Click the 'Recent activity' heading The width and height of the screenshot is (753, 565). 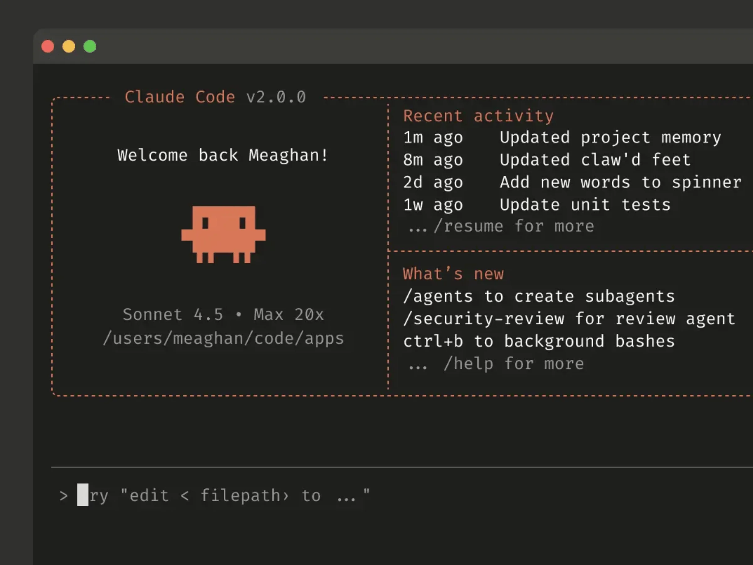pos(478,116)
